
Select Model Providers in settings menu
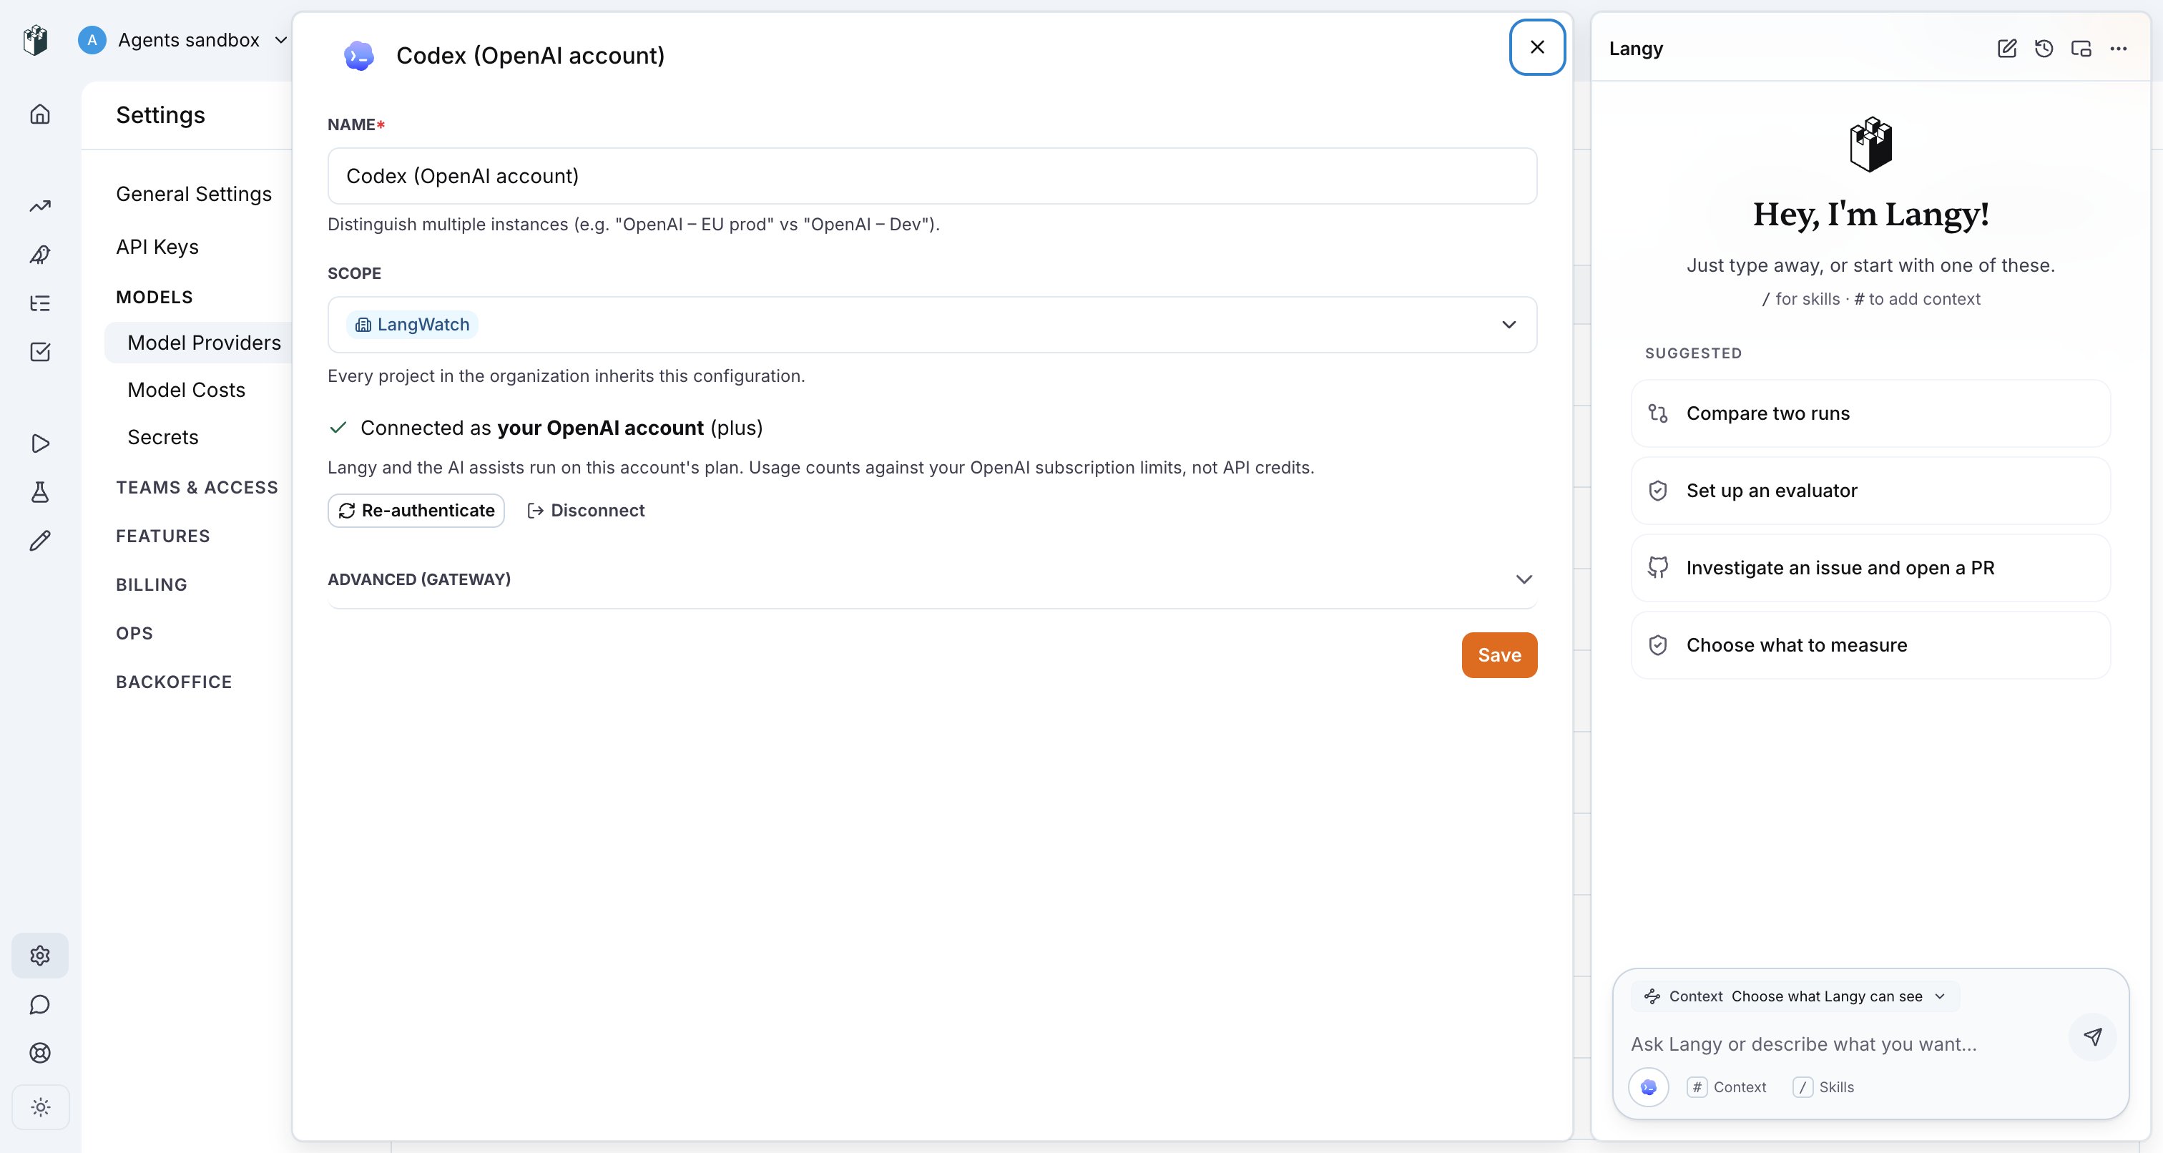(x=198, y=343)
